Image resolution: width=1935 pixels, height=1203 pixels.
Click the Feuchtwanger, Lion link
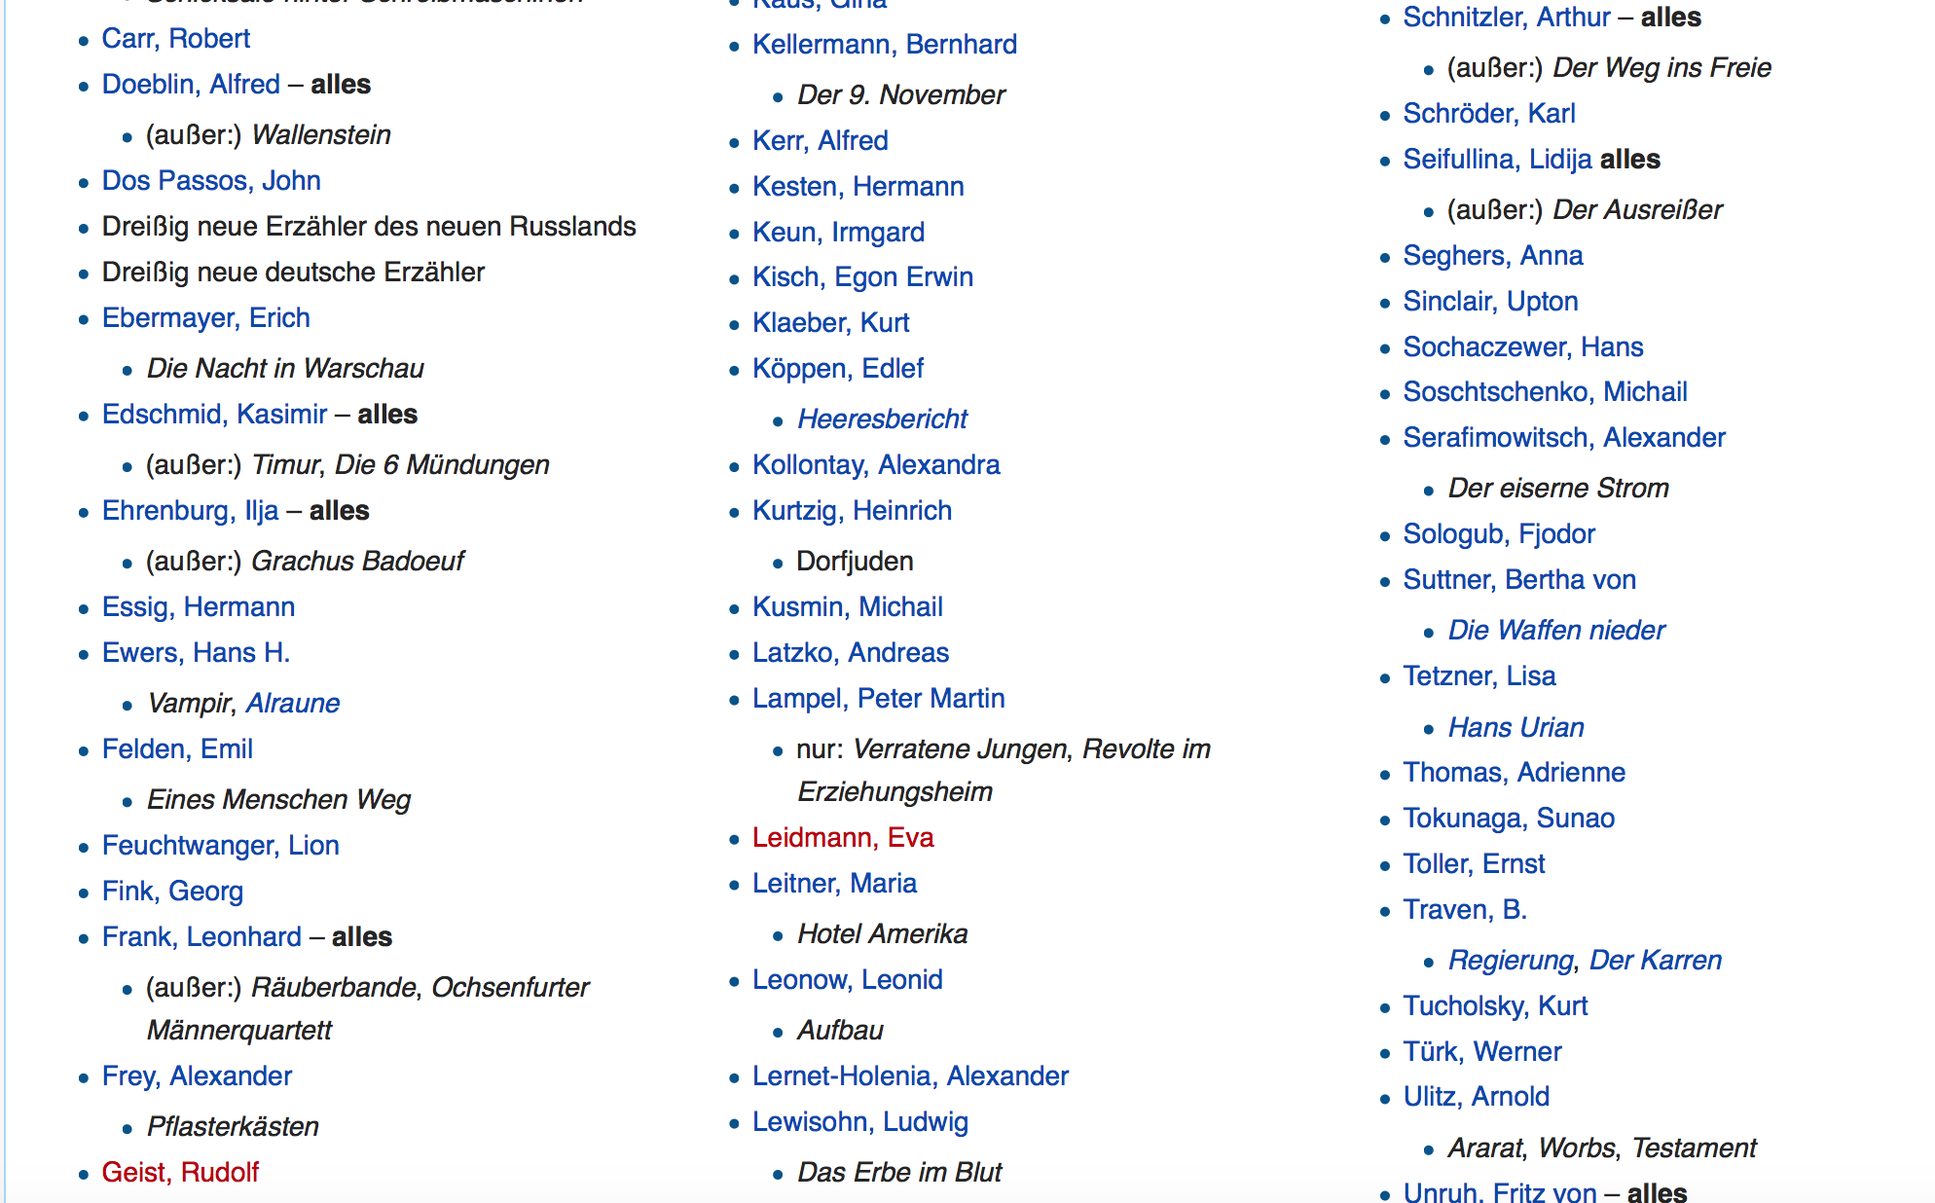click(220, 846)
